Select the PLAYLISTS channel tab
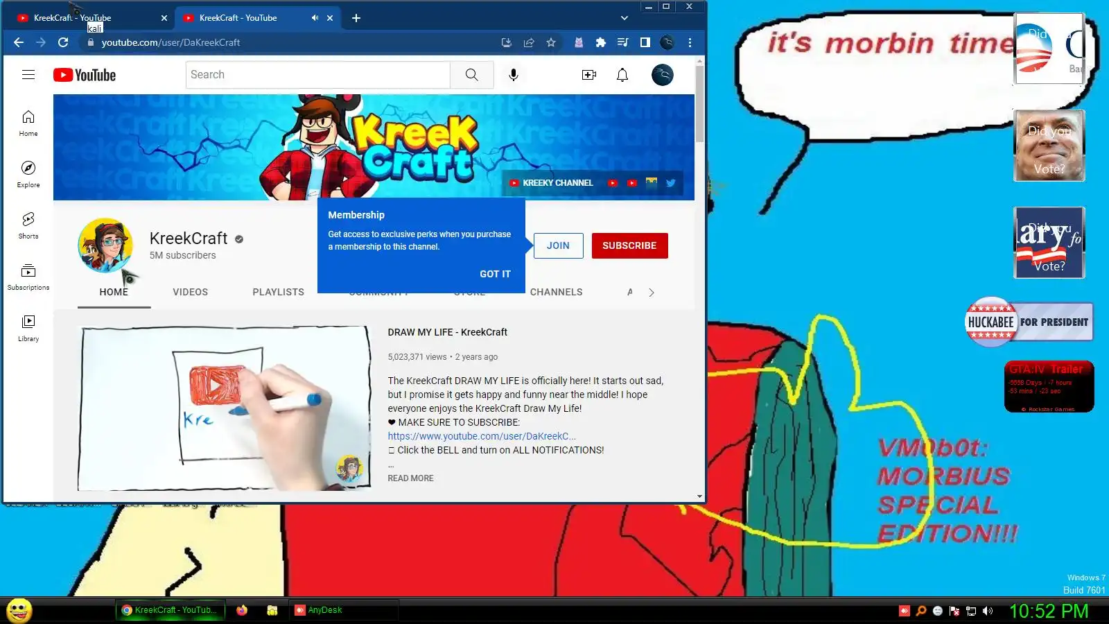Viewport: 1109px width, 624px height. coord(279,292)
